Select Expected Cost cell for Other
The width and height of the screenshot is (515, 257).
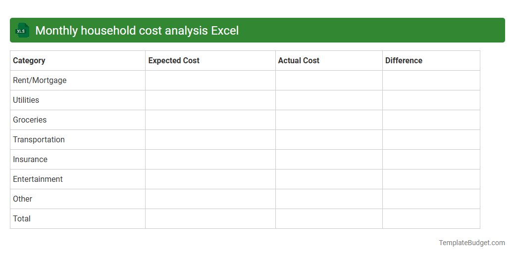pos(210,199)
